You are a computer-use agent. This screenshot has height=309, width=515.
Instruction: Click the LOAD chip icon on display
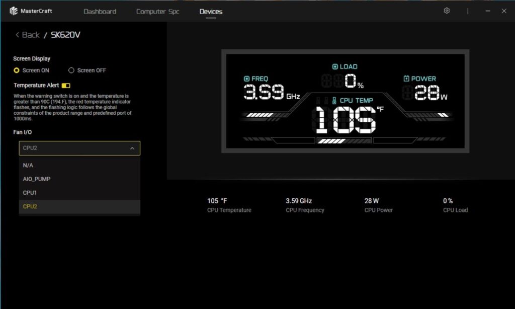(x=335, y=67)
